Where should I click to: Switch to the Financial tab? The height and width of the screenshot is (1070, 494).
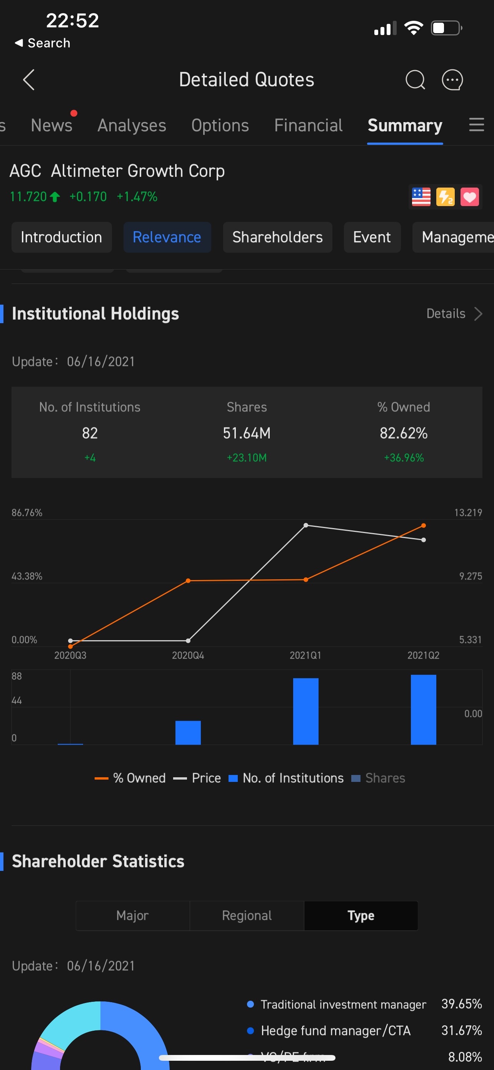pyautogui.click(x=308, y=126)
